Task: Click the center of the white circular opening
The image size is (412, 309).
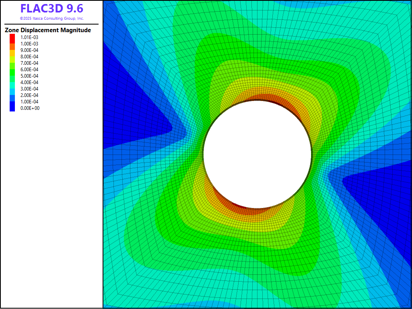Action: click(257, 154)
